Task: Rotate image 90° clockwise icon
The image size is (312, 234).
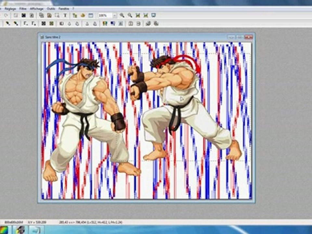Action: (156, 23)
